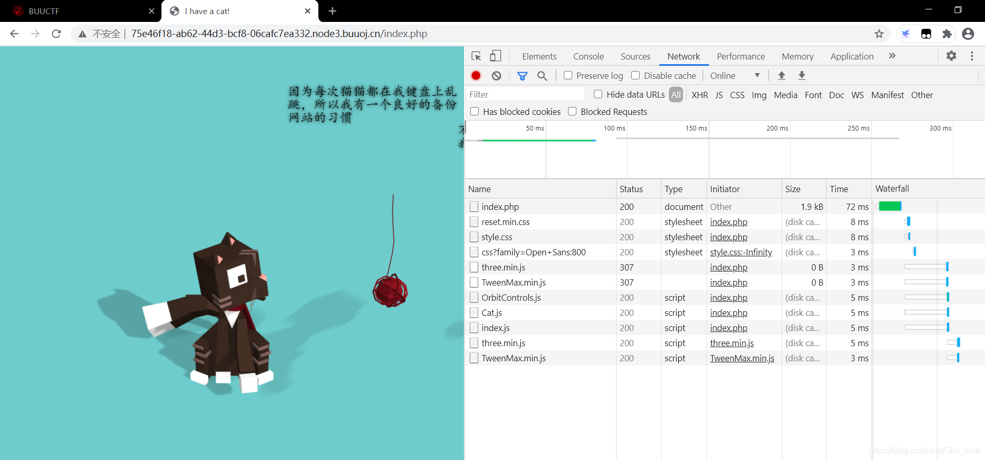Expand the more DevTools tabs chevron
This screenshot has width=985, height=460.
click(x=892, y=56)
